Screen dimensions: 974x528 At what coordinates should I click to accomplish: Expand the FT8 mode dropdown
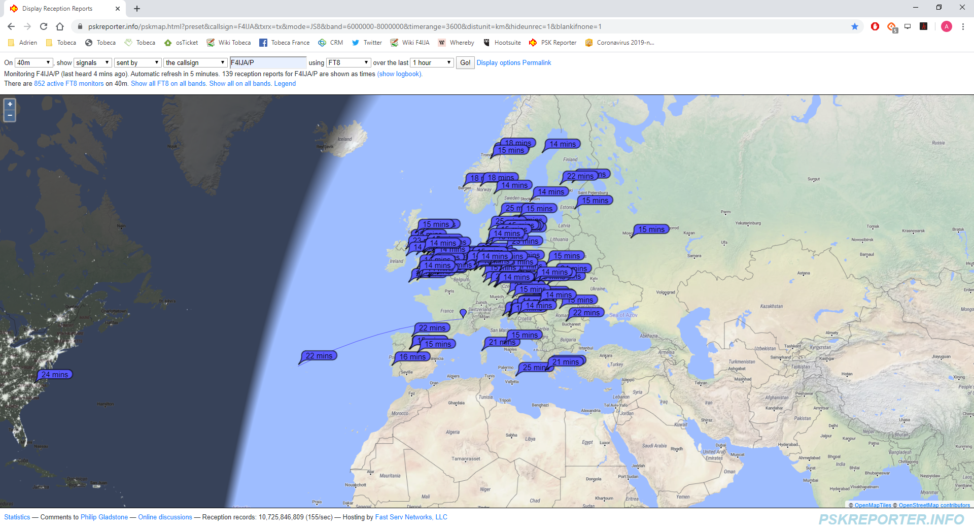pos(348,62)
